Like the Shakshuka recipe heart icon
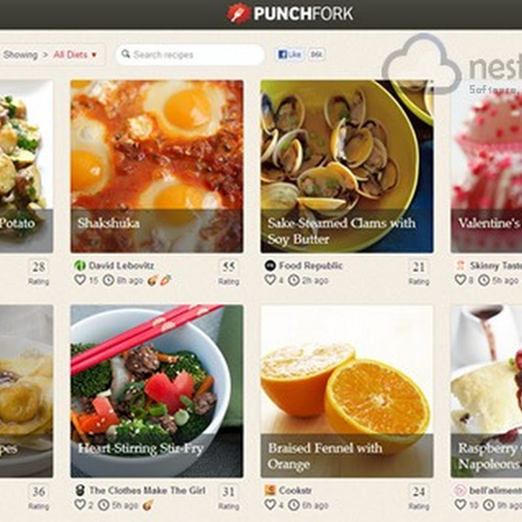Screen dimensions: 522x522 click(80, 279)
